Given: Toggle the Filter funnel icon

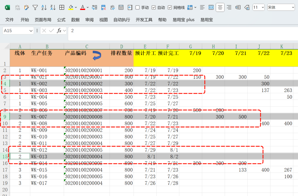Looking at the screenshot, I should pos(35,8).
